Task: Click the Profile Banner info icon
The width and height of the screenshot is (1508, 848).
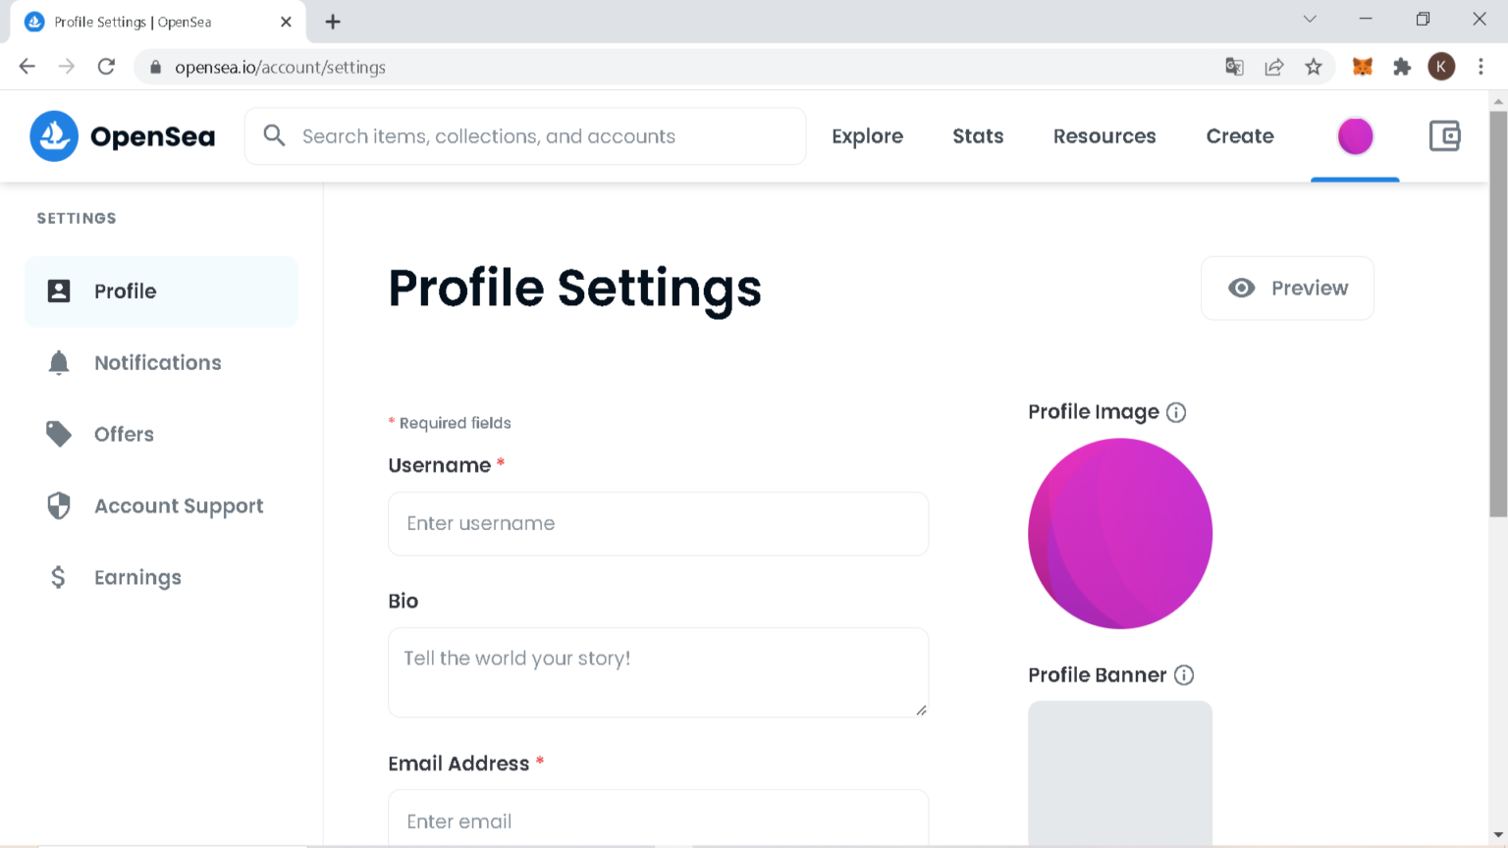Action: click(x=1184, y=675)
